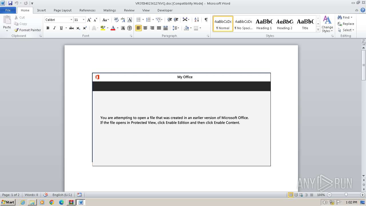Click Enclose Characters icon

130,28
